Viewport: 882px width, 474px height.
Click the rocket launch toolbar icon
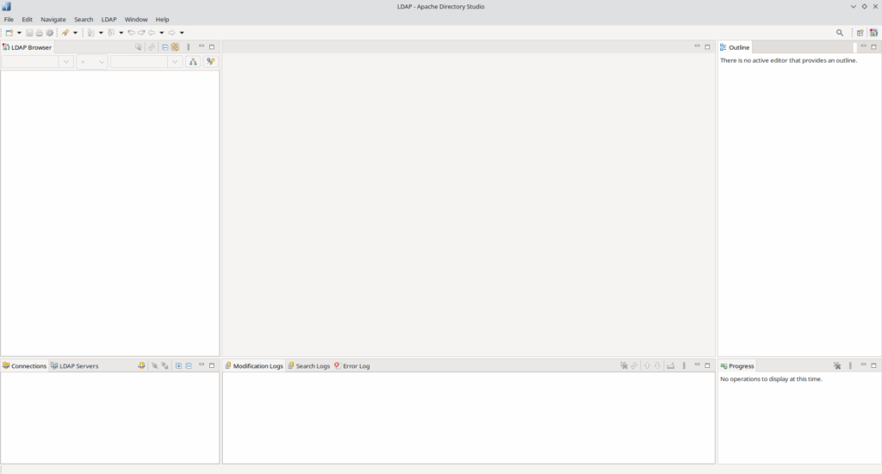pyautogui.click(x=65, y=33)
